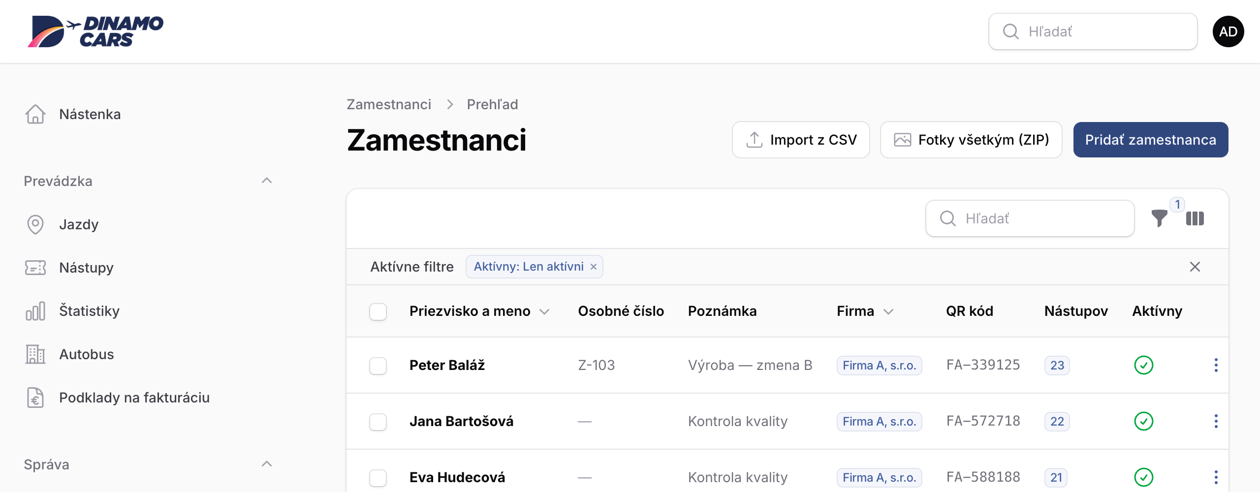1260x492 pixels.
Task: Select the Jana Bartošová row checkbox
Action: click(x=378, y=422)
